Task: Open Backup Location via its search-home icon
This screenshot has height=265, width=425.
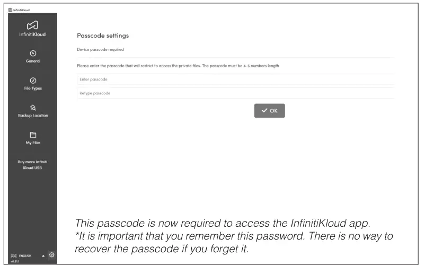Action: (x=33, y=107)
